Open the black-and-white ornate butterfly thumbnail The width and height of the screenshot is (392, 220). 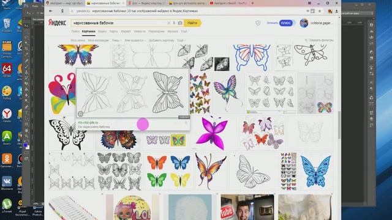click(68, 133)
